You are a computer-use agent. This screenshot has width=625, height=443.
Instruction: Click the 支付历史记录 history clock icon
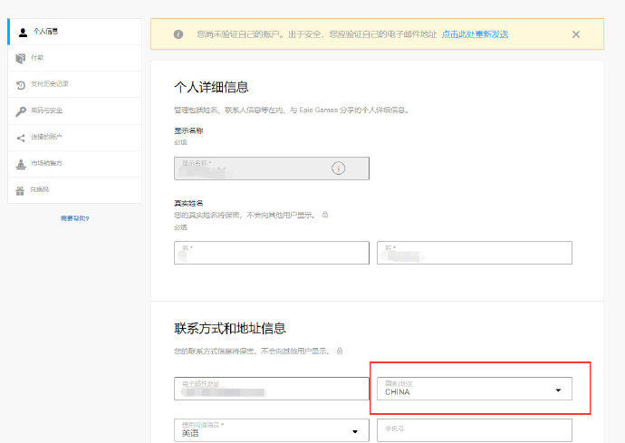[x=22, y=84]
